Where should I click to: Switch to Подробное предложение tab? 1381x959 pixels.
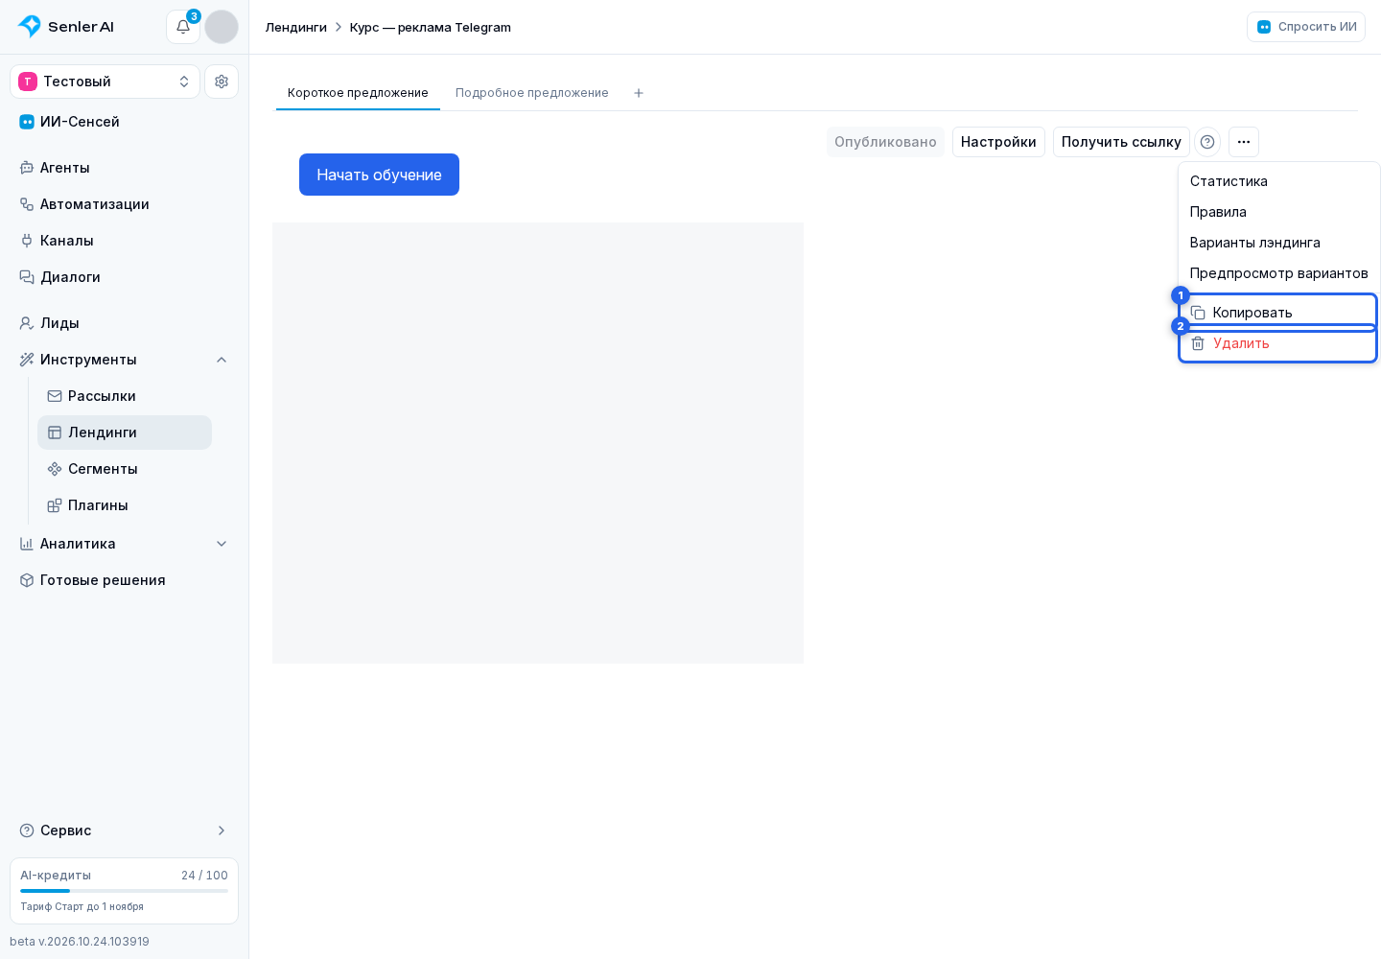[x=532, y=93]
